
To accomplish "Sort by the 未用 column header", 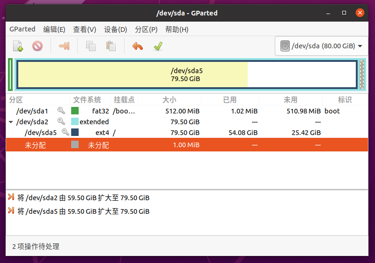I will pyautogui.click(x=291, y=100).
